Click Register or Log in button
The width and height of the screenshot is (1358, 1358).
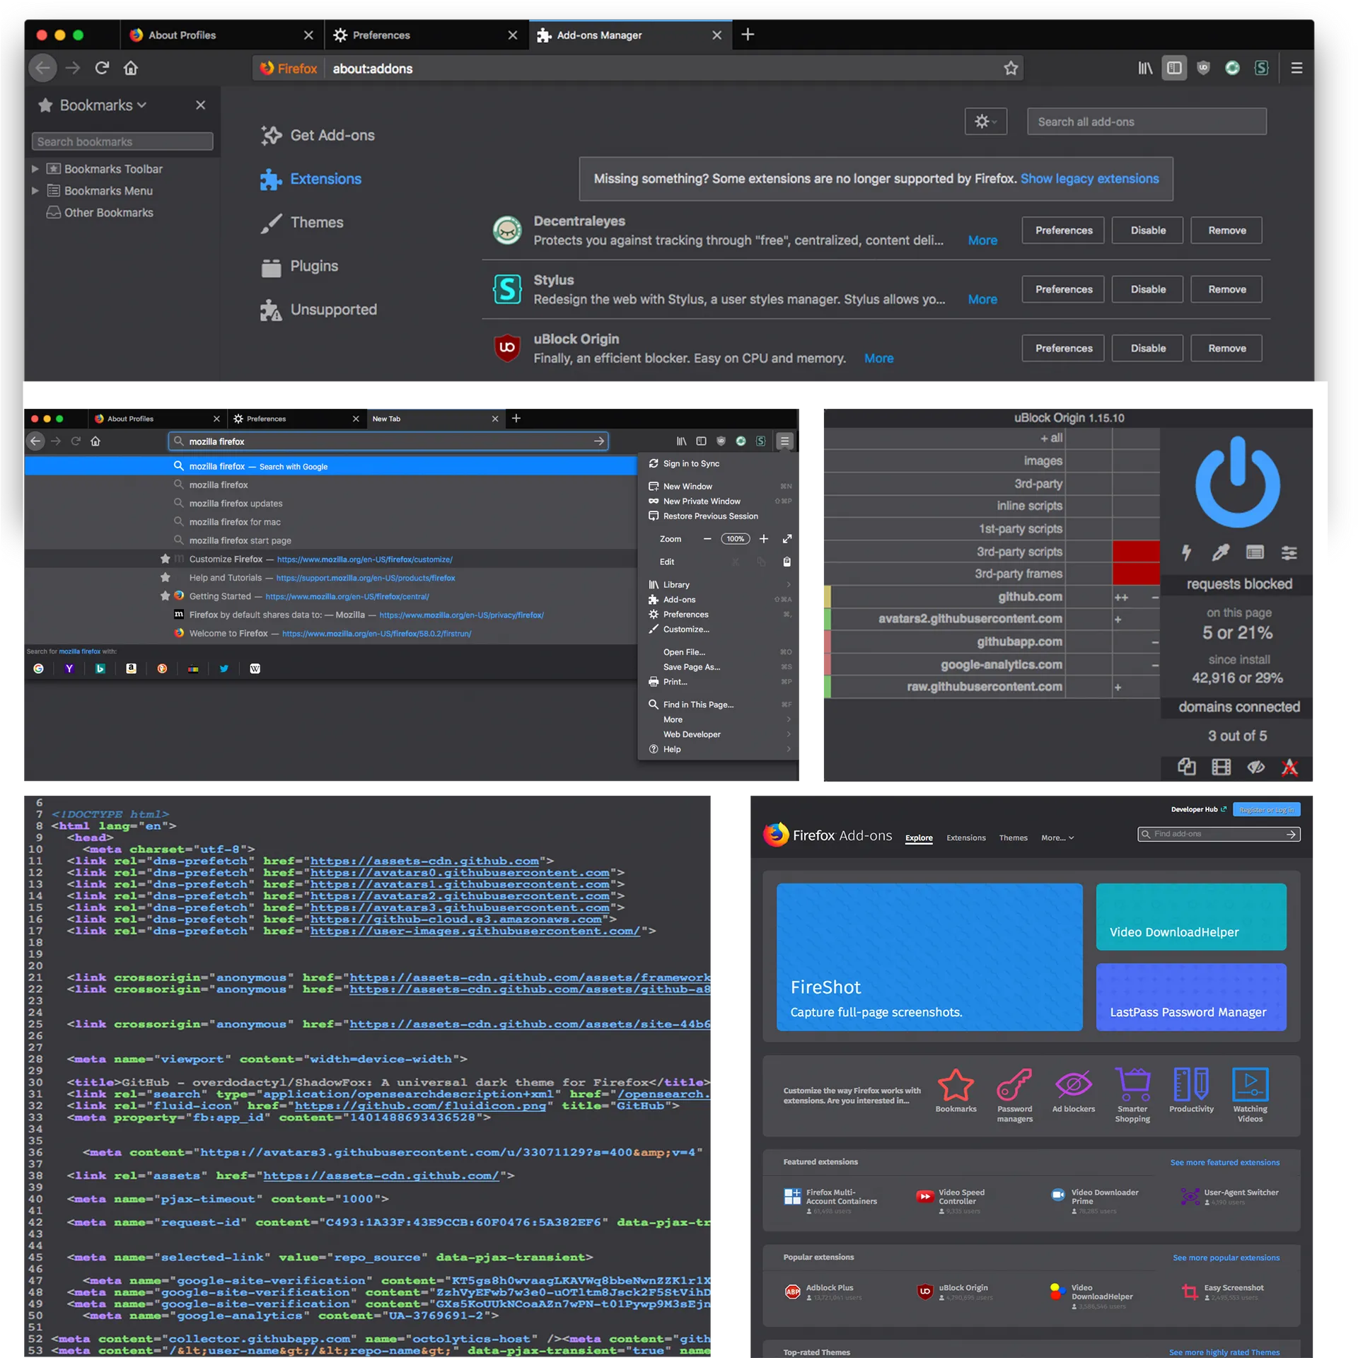[1266, 810]
